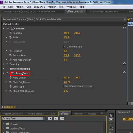133x133 pixels.
Task: Click the Lens Flare transform box icon
Action: (13, 73)
